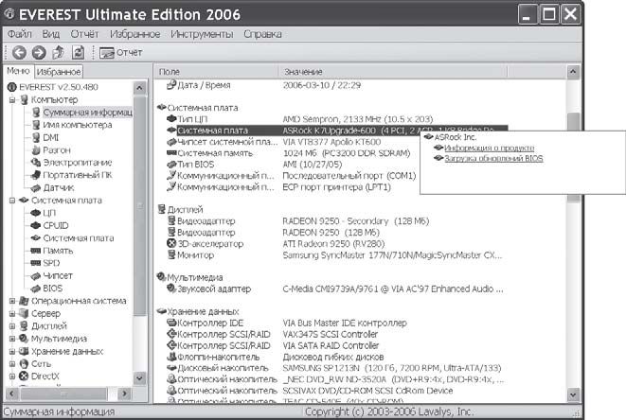626x420 pixels.
Task: Open the Вид menu
Action: (51, 34)
